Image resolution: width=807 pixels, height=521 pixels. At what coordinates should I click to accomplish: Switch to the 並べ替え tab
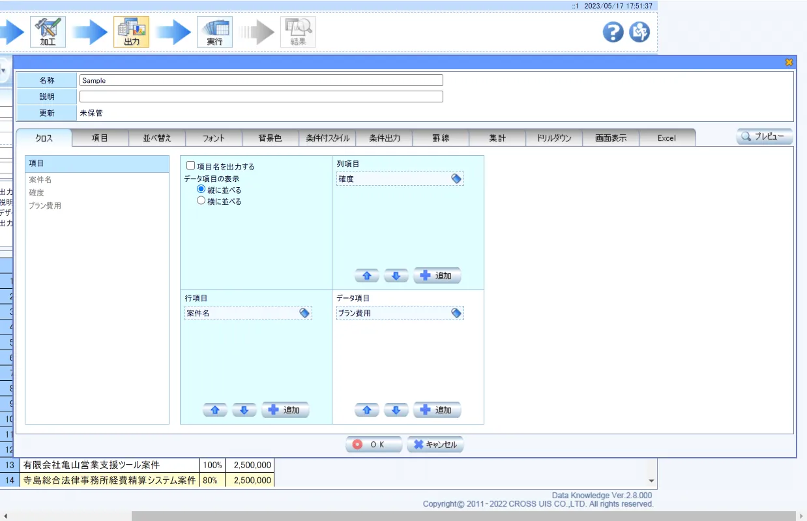(157, 138)
